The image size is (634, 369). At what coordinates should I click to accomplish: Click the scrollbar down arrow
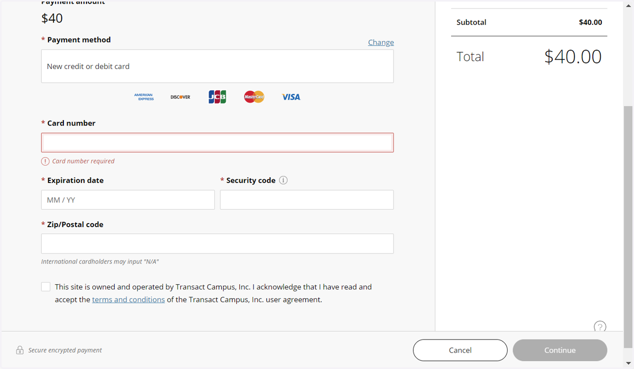pyautogui.click(x=628, y=363)
